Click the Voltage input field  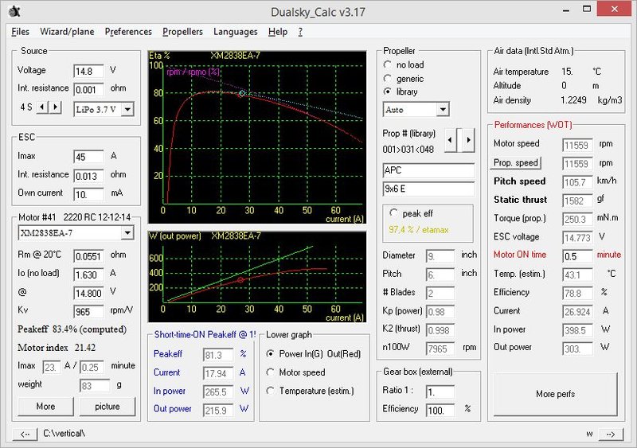click(x=88, y=71)
